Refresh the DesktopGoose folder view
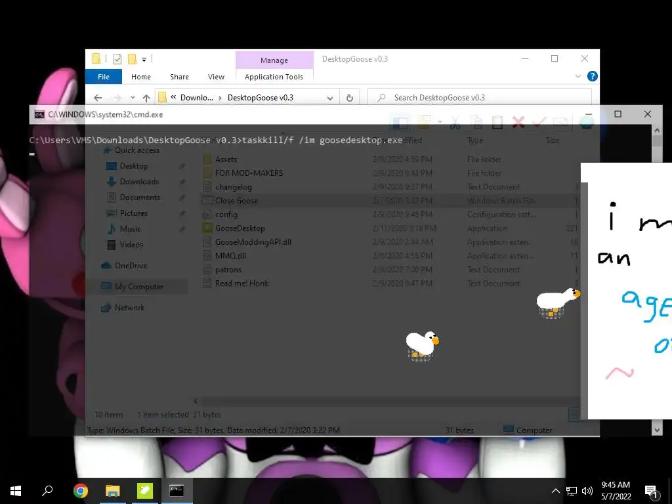Viewport: 672px width, 504px height. coord(350,98)
